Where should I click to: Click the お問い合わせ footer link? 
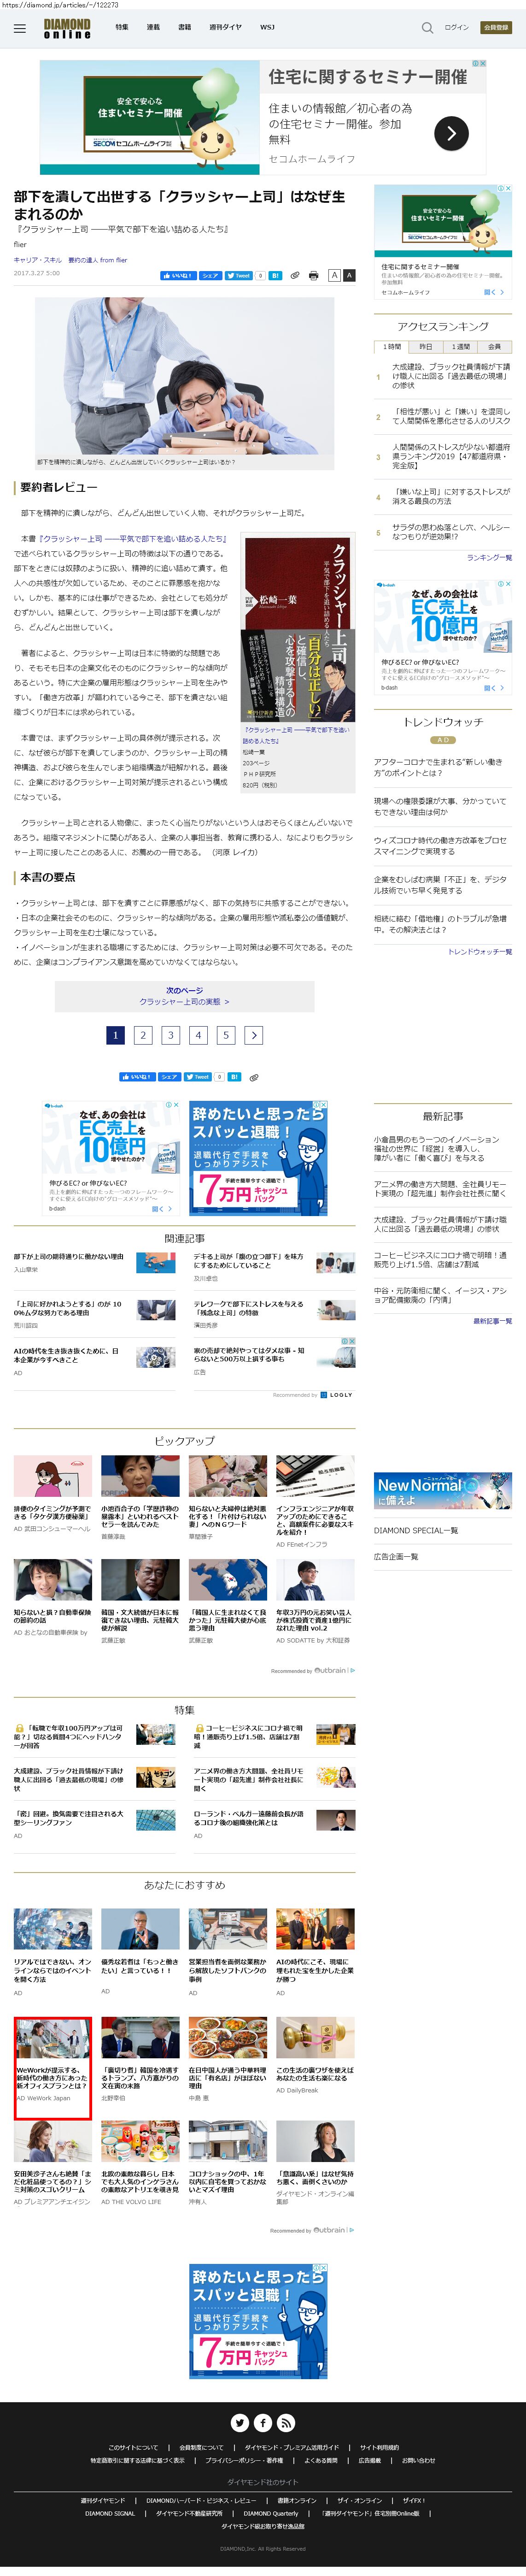coord(419,2461)
